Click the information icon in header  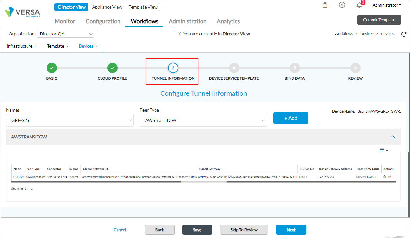click(342, 5)
